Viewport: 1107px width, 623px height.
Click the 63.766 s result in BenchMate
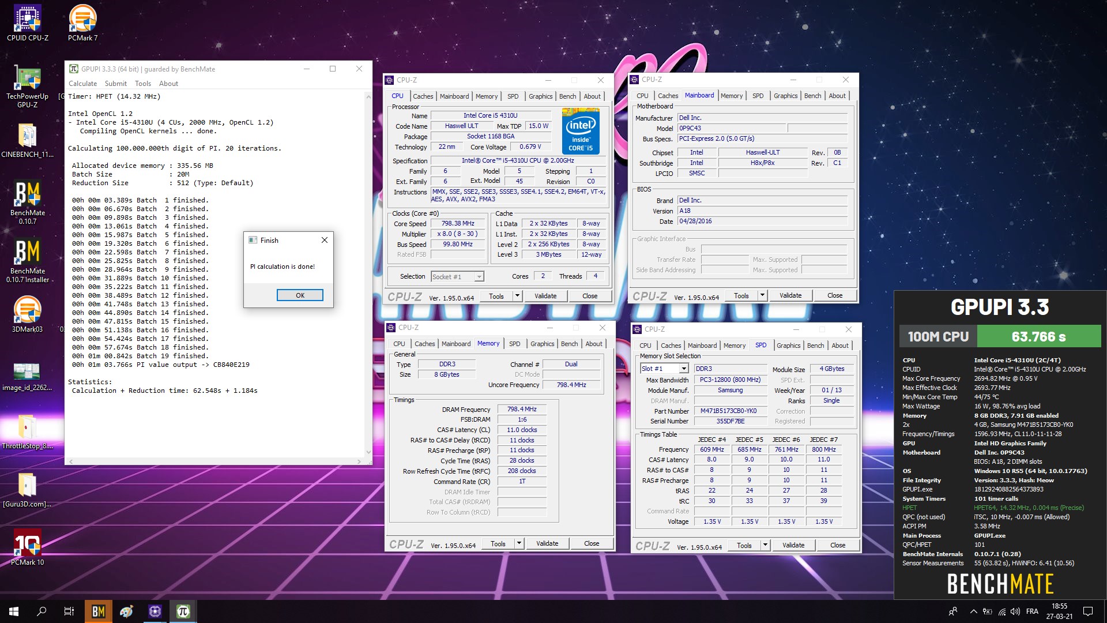point(1039,337)
